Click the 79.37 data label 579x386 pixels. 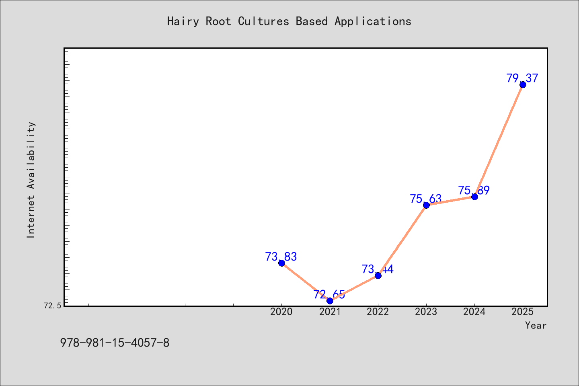click(522, 78)
